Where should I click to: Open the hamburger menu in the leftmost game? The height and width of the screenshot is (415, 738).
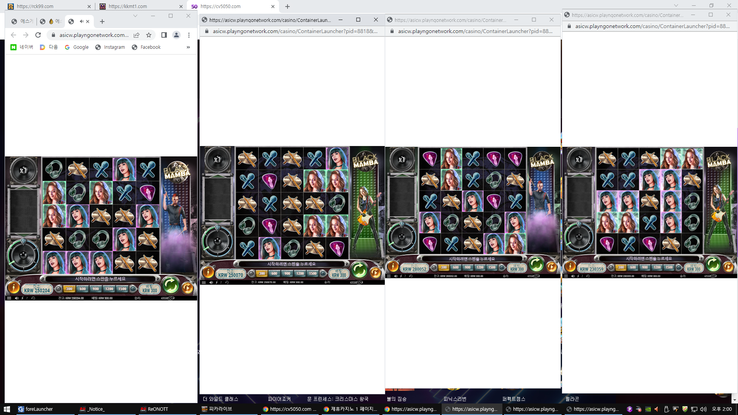click(9, 298)
